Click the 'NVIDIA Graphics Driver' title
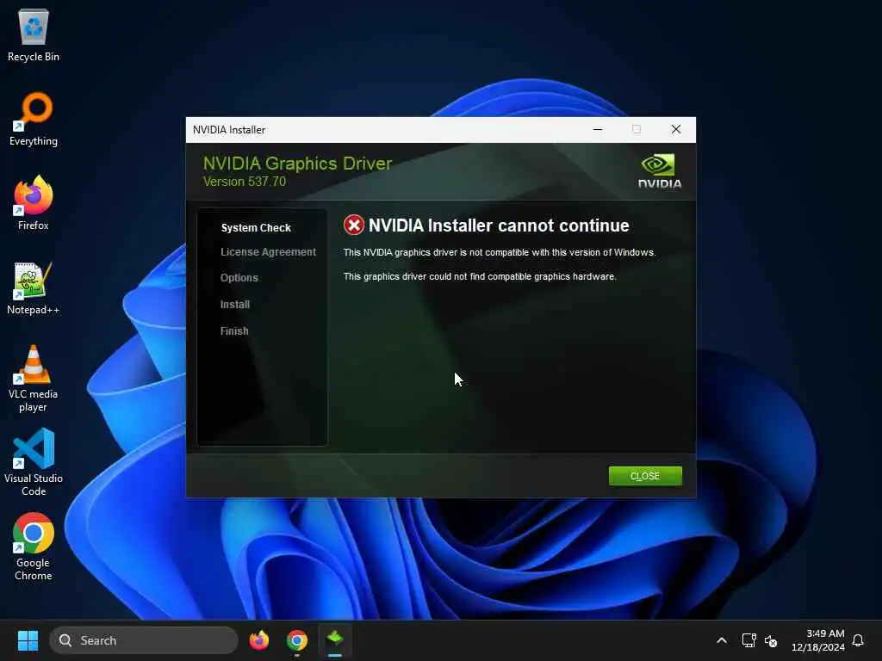 (x=297, y=163)
